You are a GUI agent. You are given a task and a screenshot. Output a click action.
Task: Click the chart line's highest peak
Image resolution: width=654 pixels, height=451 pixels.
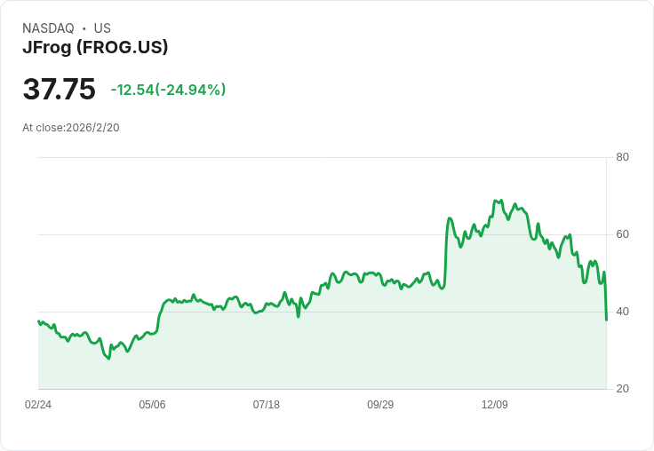[501, 201]
